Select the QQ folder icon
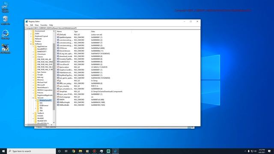 coord(38,103)
